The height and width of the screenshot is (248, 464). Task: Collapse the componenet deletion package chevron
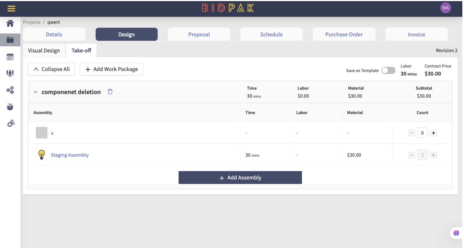[35, 92]
